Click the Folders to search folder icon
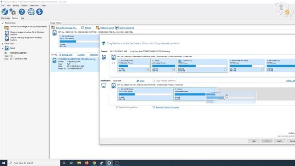 coord(97,28)
